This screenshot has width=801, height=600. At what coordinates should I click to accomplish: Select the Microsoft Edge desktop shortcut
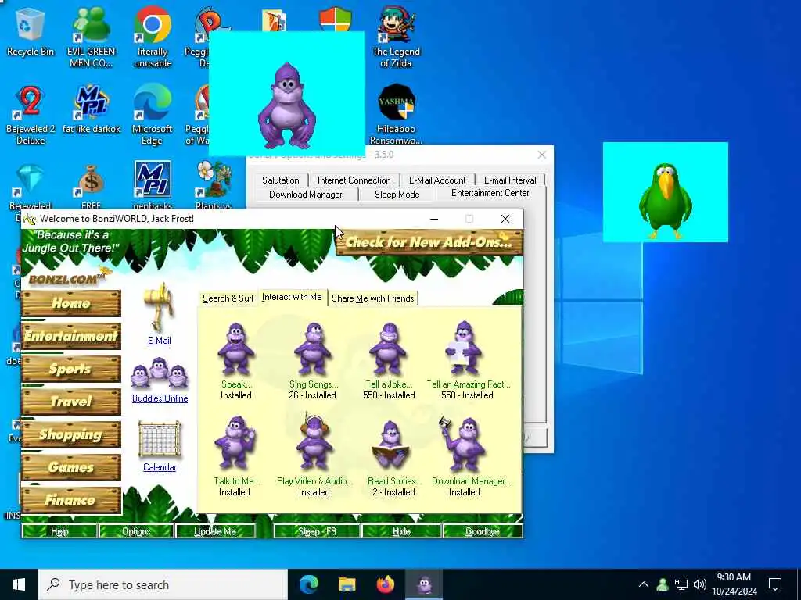[153, 115]
